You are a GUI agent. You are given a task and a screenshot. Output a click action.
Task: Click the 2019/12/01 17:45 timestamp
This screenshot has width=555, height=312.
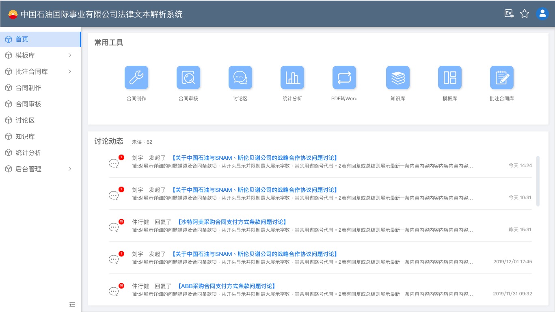[512, 262]
